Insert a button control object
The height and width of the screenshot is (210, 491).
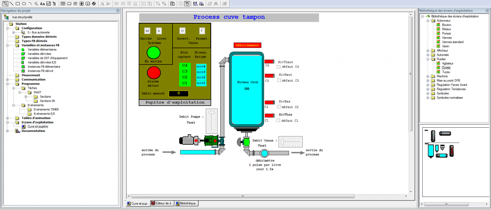[69, 4]
